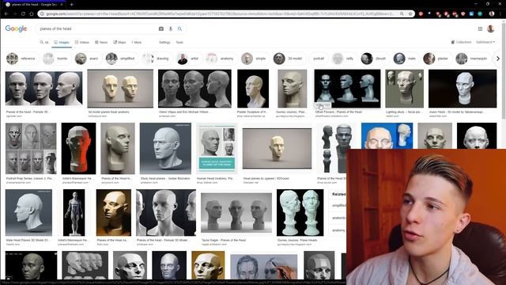The height and width of the screenshot is (285, 506).
Task: Open the browser home page icon
Action: [32, 14]
